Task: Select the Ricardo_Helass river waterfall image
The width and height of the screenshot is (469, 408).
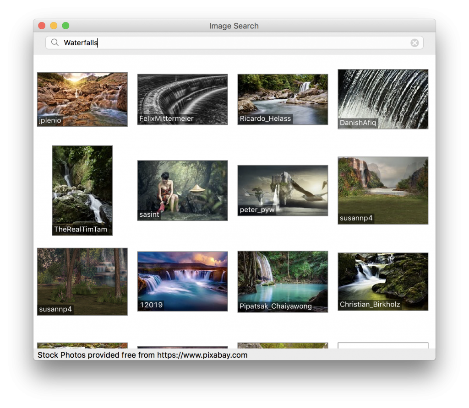Action: [x=283, y=99]
